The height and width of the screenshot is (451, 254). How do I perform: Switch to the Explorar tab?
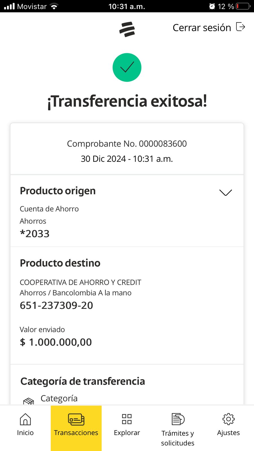[x=127, y=432]
